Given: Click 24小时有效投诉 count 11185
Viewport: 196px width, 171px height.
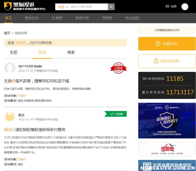Looking at the screenshot, I should [175, 79].
